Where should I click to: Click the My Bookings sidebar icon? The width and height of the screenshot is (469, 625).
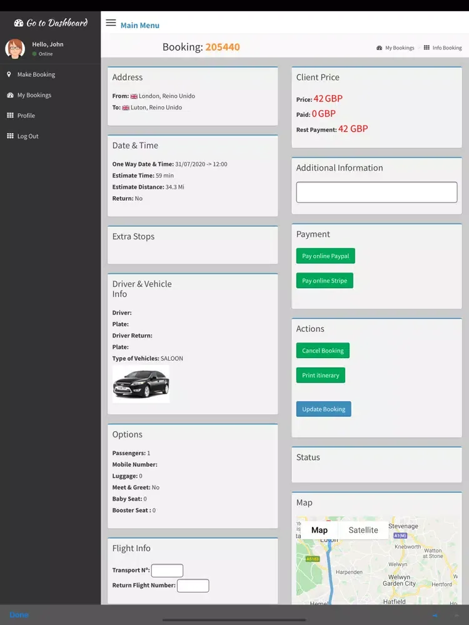11,95
